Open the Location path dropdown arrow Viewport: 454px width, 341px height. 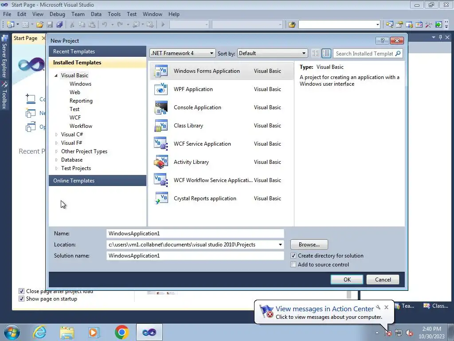click(x=280, y=245)
